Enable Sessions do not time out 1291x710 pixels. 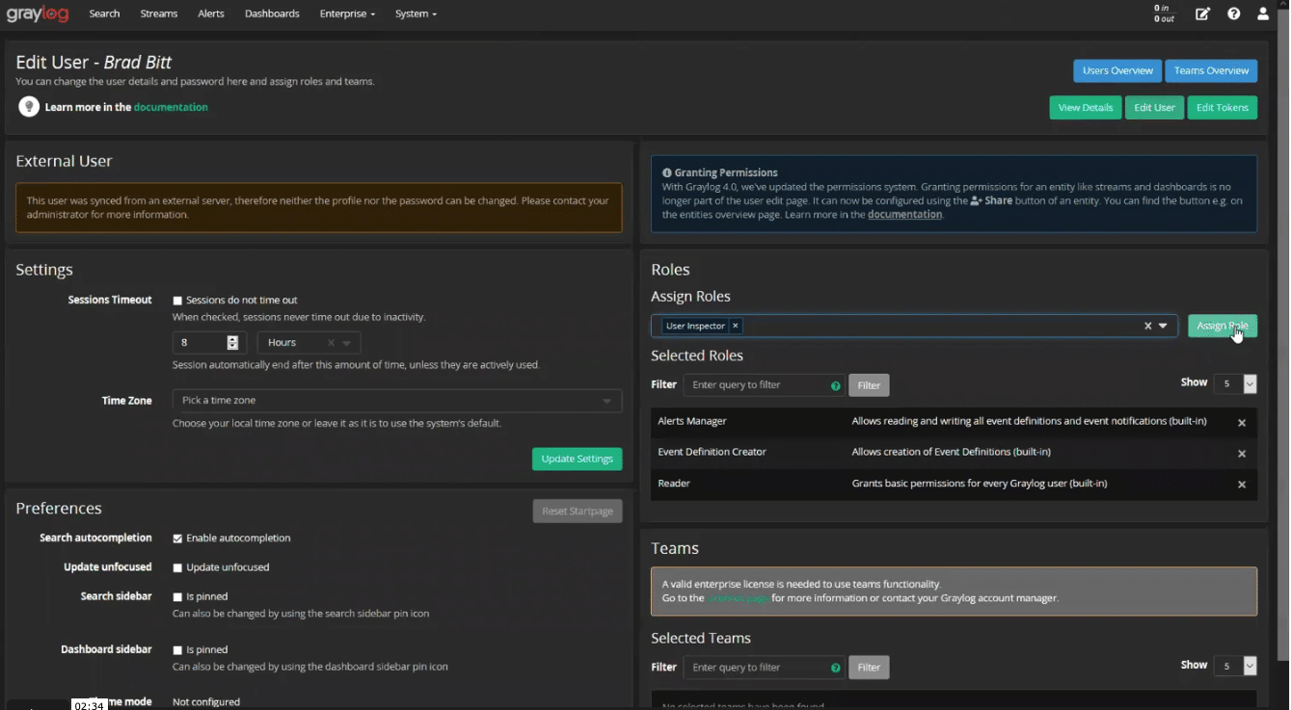177,301
